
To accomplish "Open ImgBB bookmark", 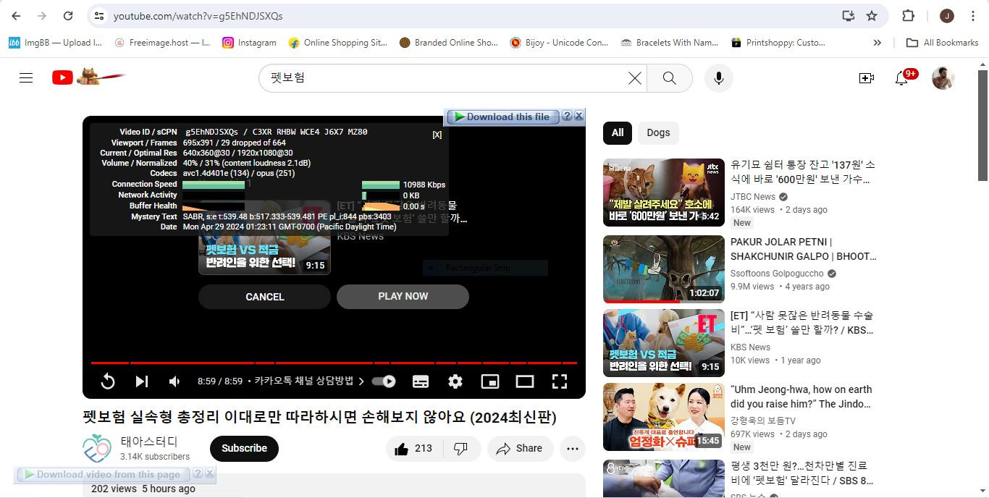I will pos(55,43).
